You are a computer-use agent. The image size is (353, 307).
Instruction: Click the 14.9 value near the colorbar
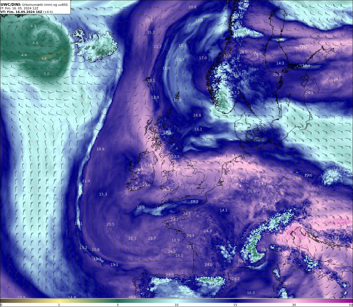[x=72, y=297]
